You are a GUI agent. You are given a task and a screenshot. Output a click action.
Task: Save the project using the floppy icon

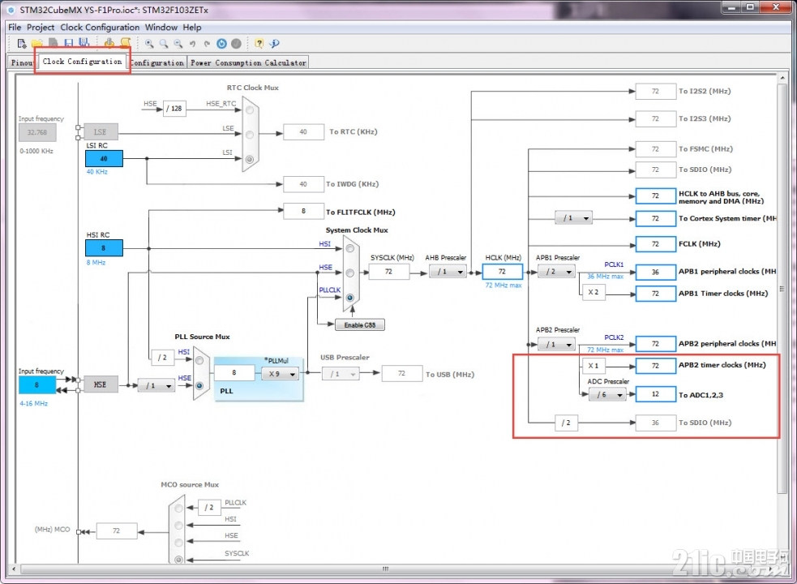[x=69, y=43]
